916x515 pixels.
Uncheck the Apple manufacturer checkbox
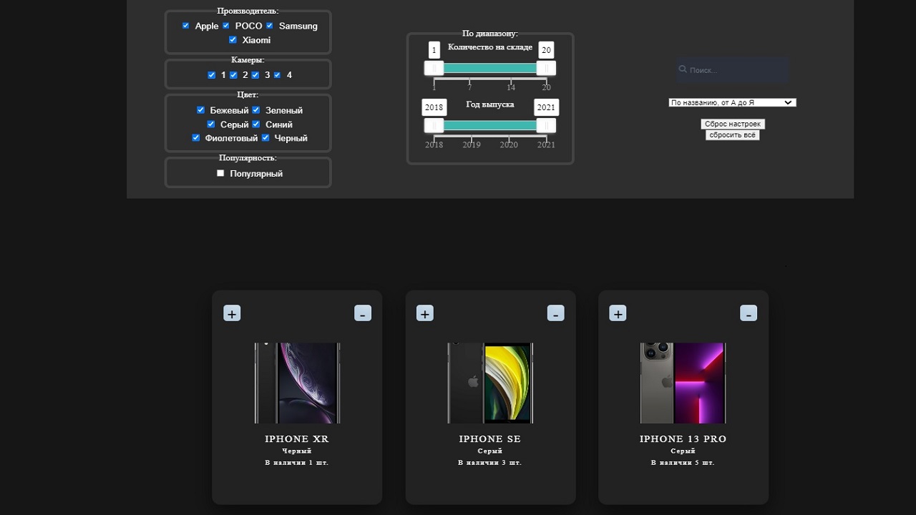coord(186,26)
